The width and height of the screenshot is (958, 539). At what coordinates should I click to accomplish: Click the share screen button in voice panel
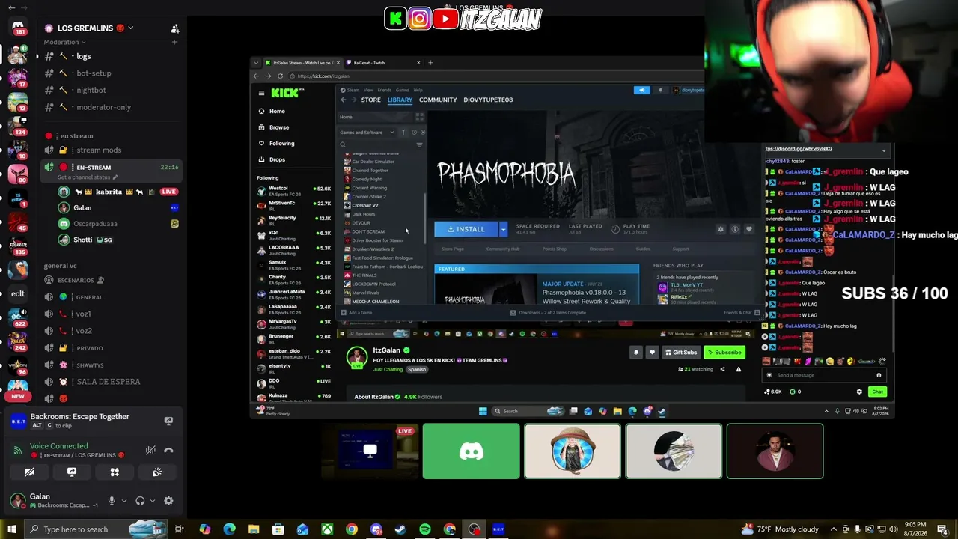click(x=72, y=472)
